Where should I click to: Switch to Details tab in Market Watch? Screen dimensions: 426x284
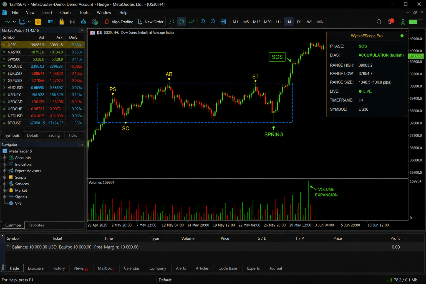pyautogui.click(x=33, y=135)
